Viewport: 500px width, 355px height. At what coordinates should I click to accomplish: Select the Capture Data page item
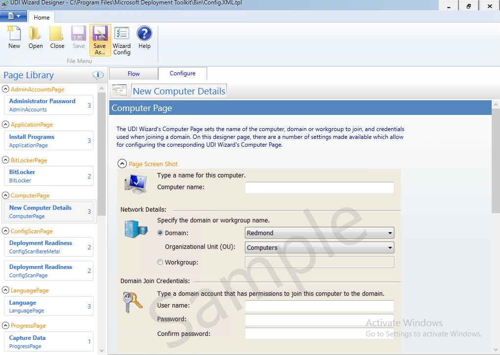[48, 342]
